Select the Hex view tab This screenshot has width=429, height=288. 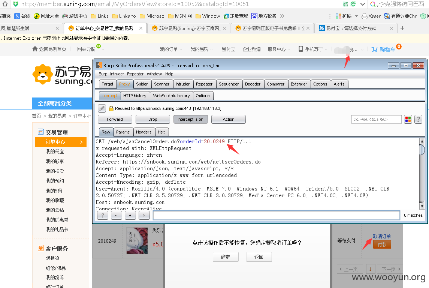[161, 132]
